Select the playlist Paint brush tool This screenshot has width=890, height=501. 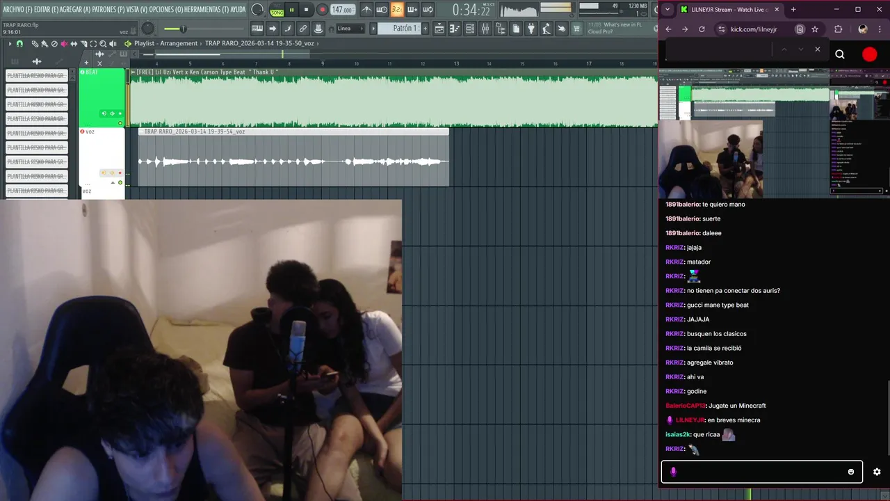(44, 44)
